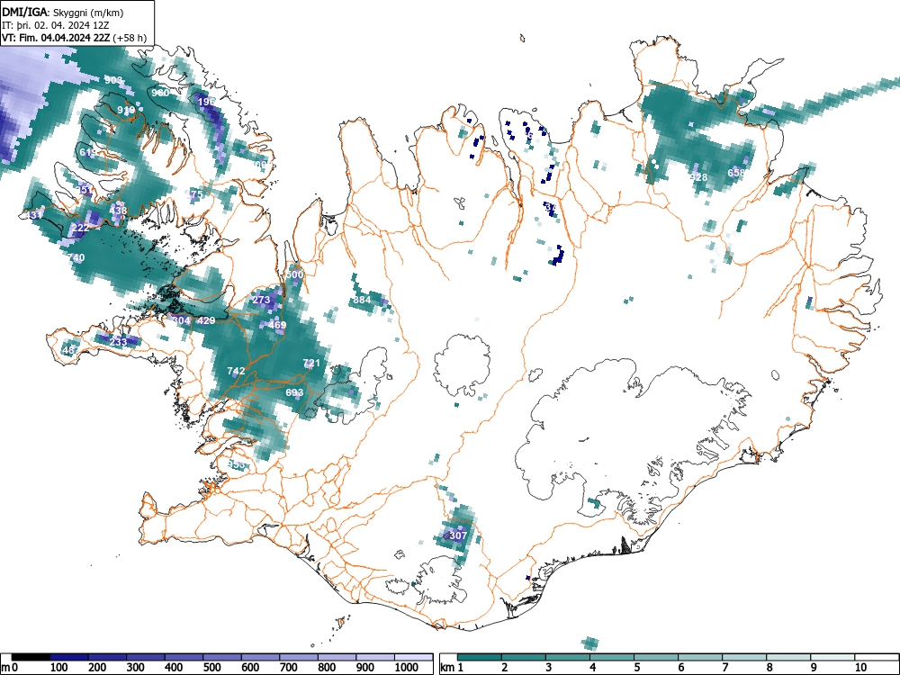
Task: Select the 222 visibility value
Action: tap(80, 228)
